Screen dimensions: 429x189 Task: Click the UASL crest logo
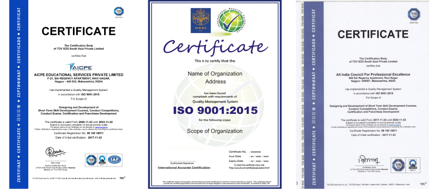(x=201, y=21)
